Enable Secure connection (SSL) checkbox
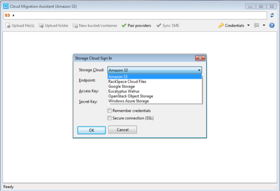Viewport: 280px width, 191px height. (x=109, y=118)
